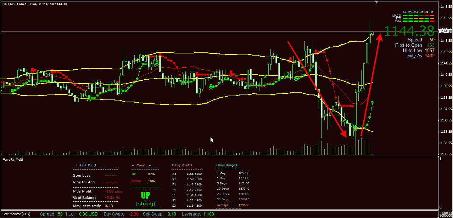Click the Daily Range heading
Screen dimensions: 453x218
(226, 165)
